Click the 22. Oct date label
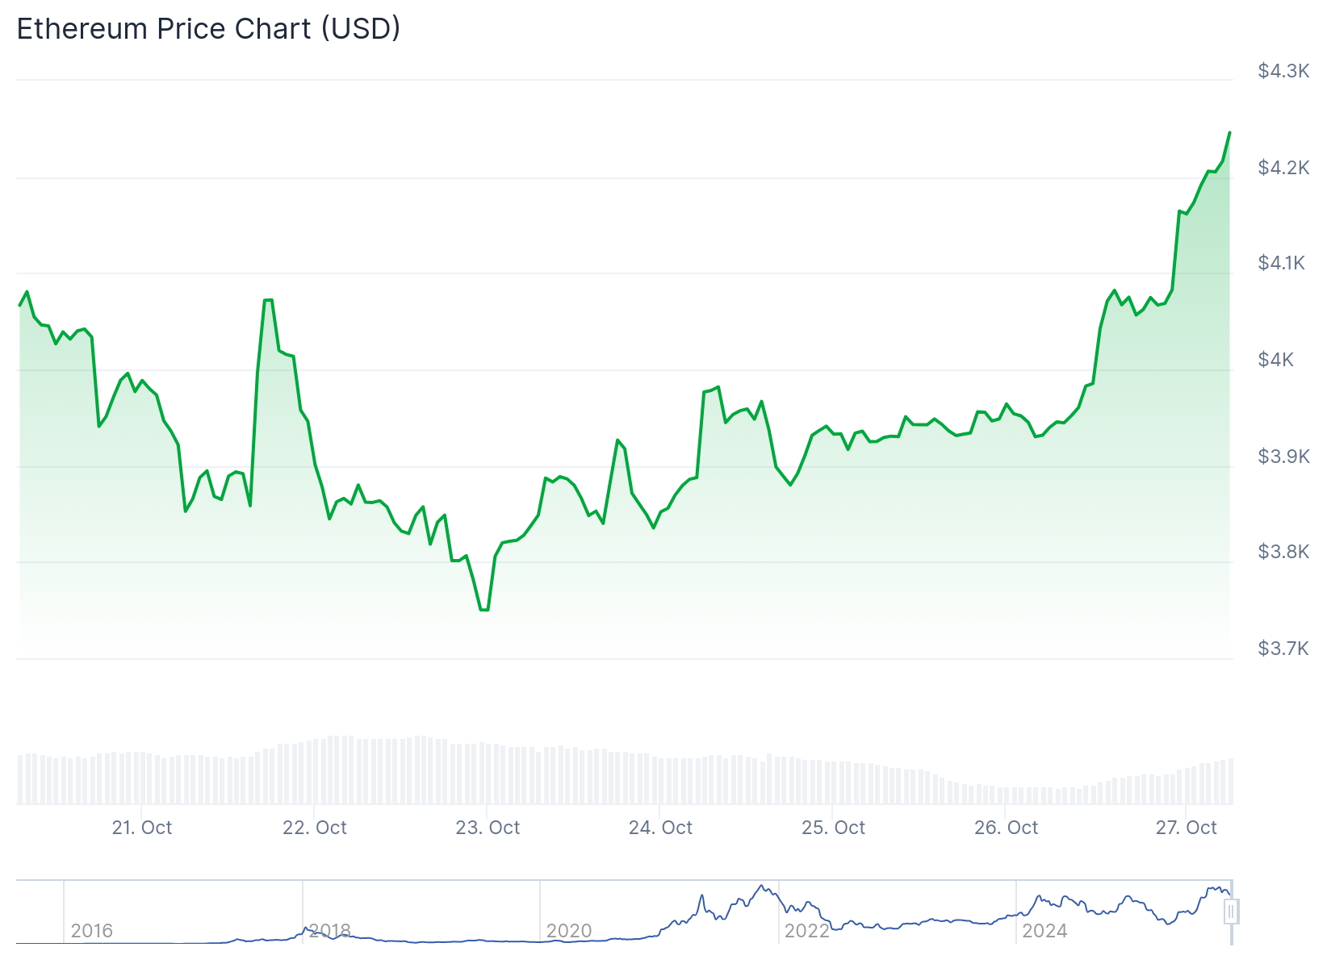This screenshot has height=968, width=1327. 314,828
